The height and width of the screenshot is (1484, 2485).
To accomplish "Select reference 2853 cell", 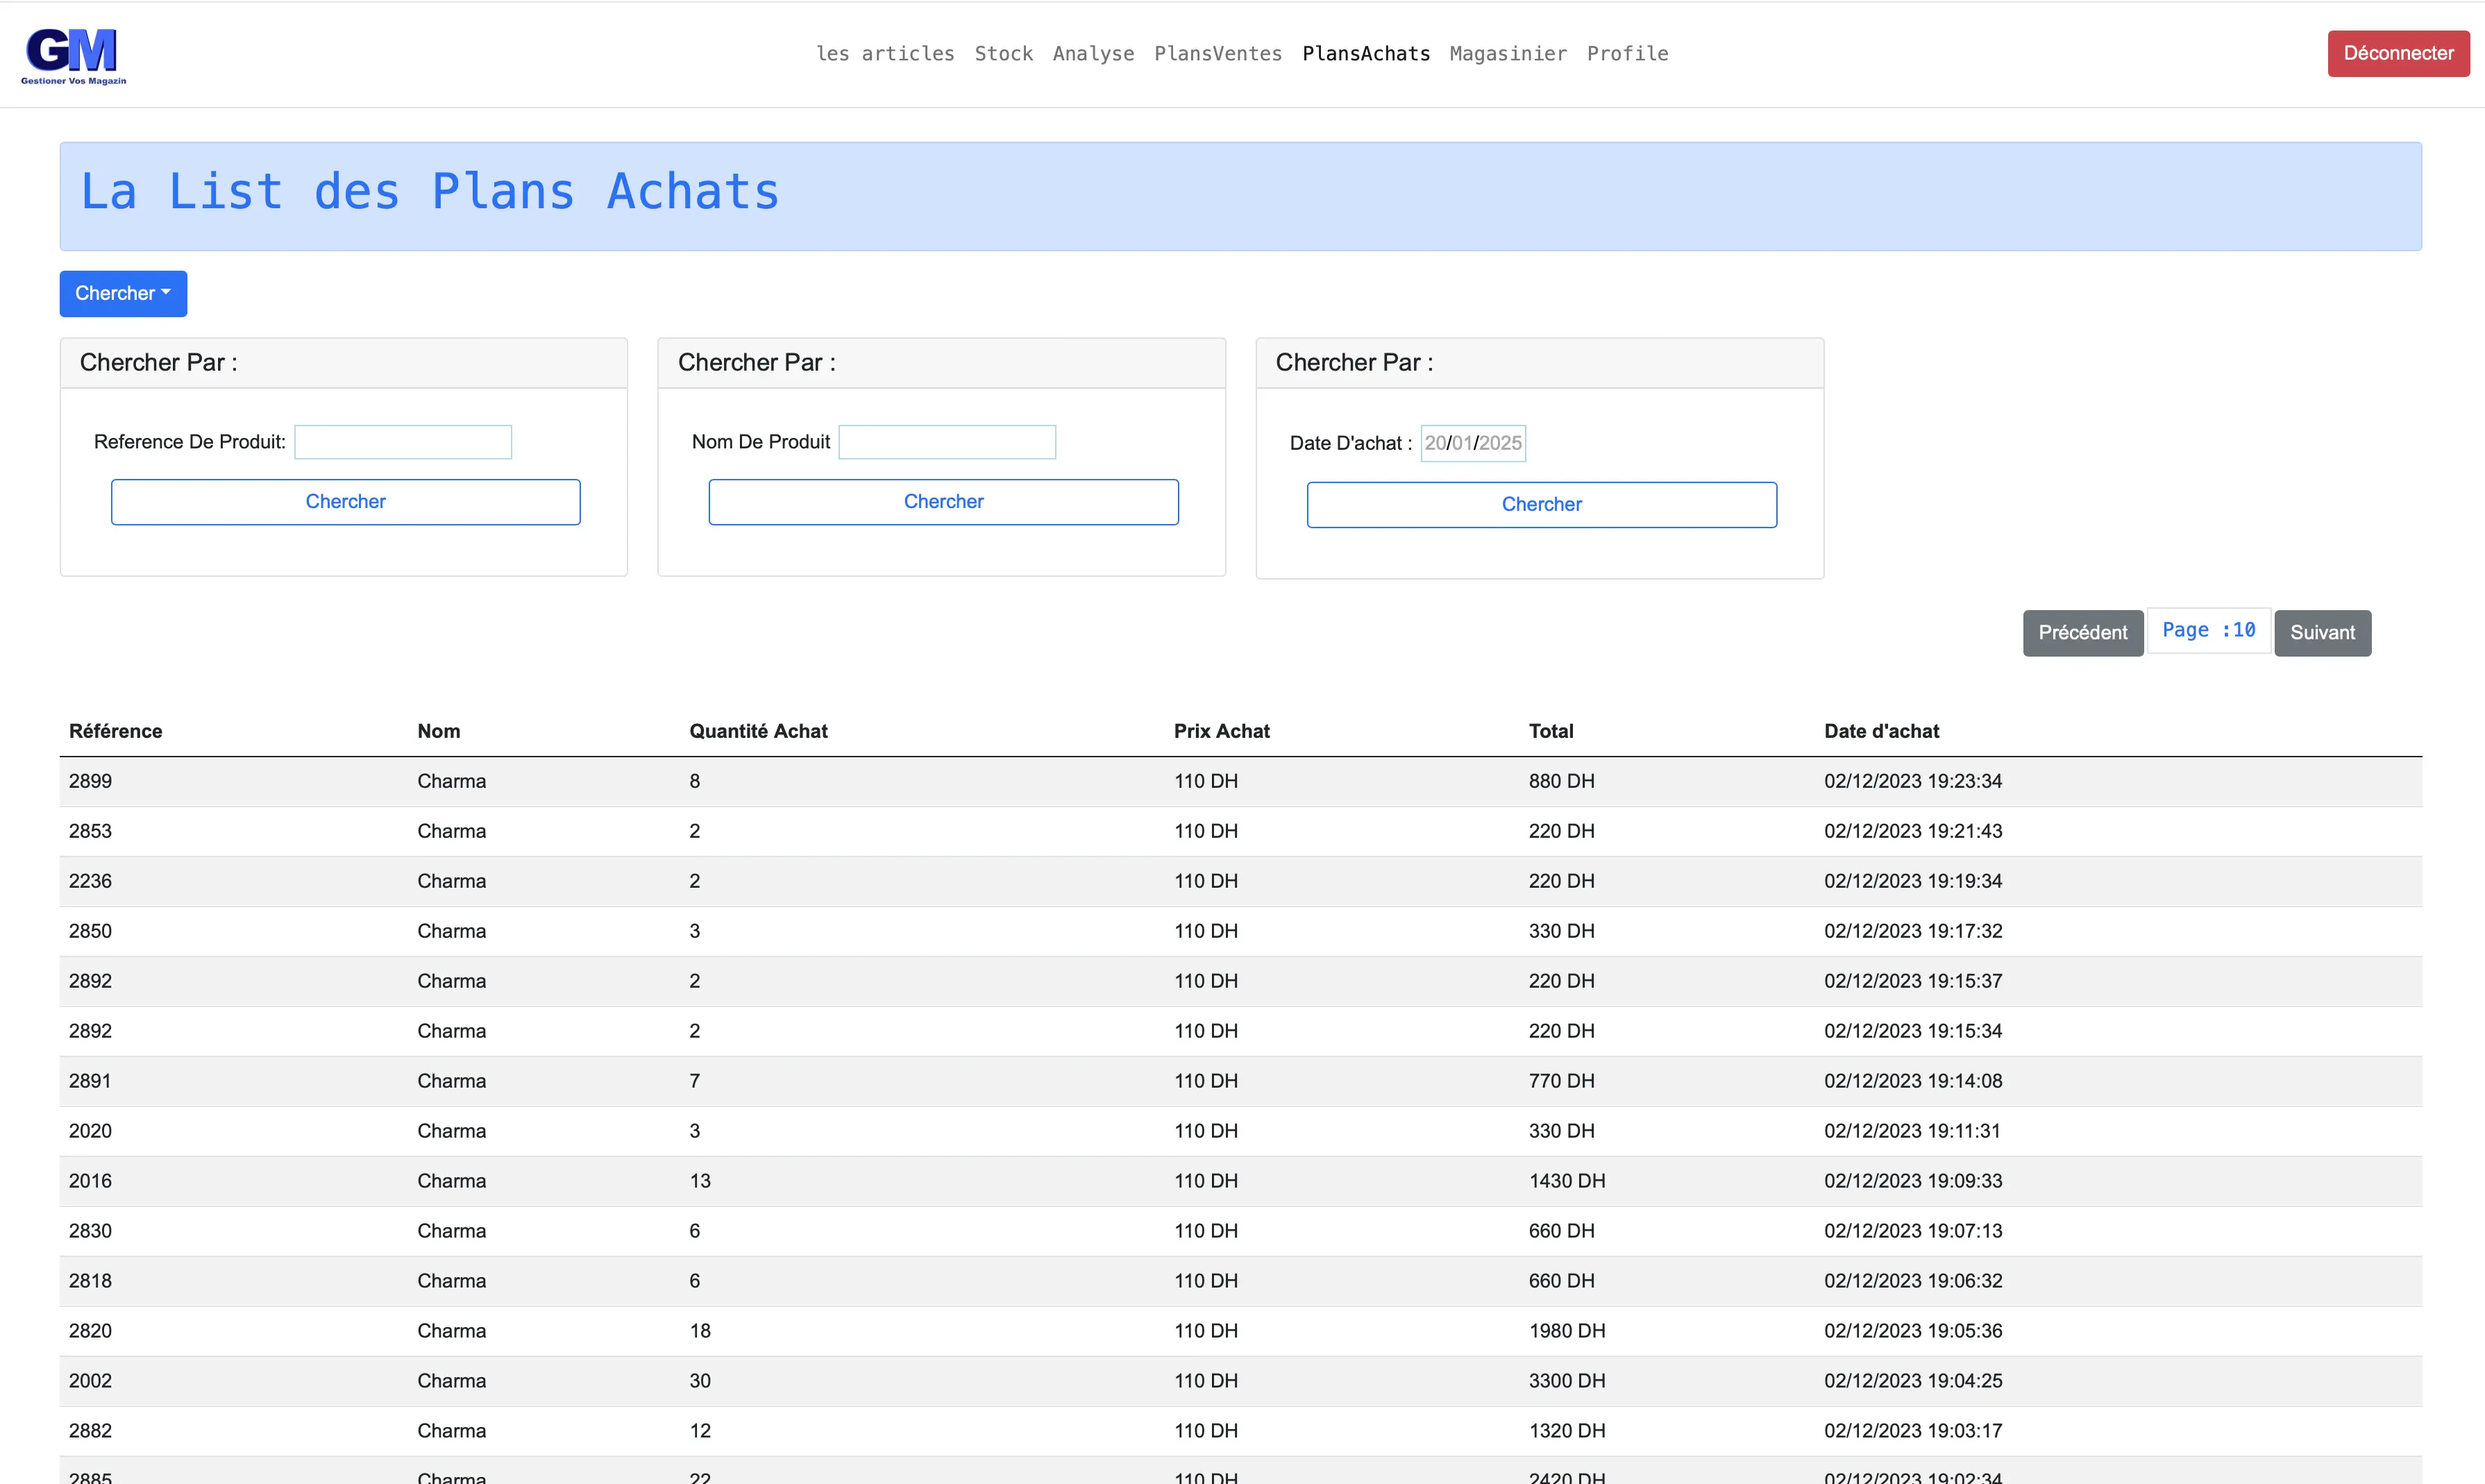I will (90, 831).
